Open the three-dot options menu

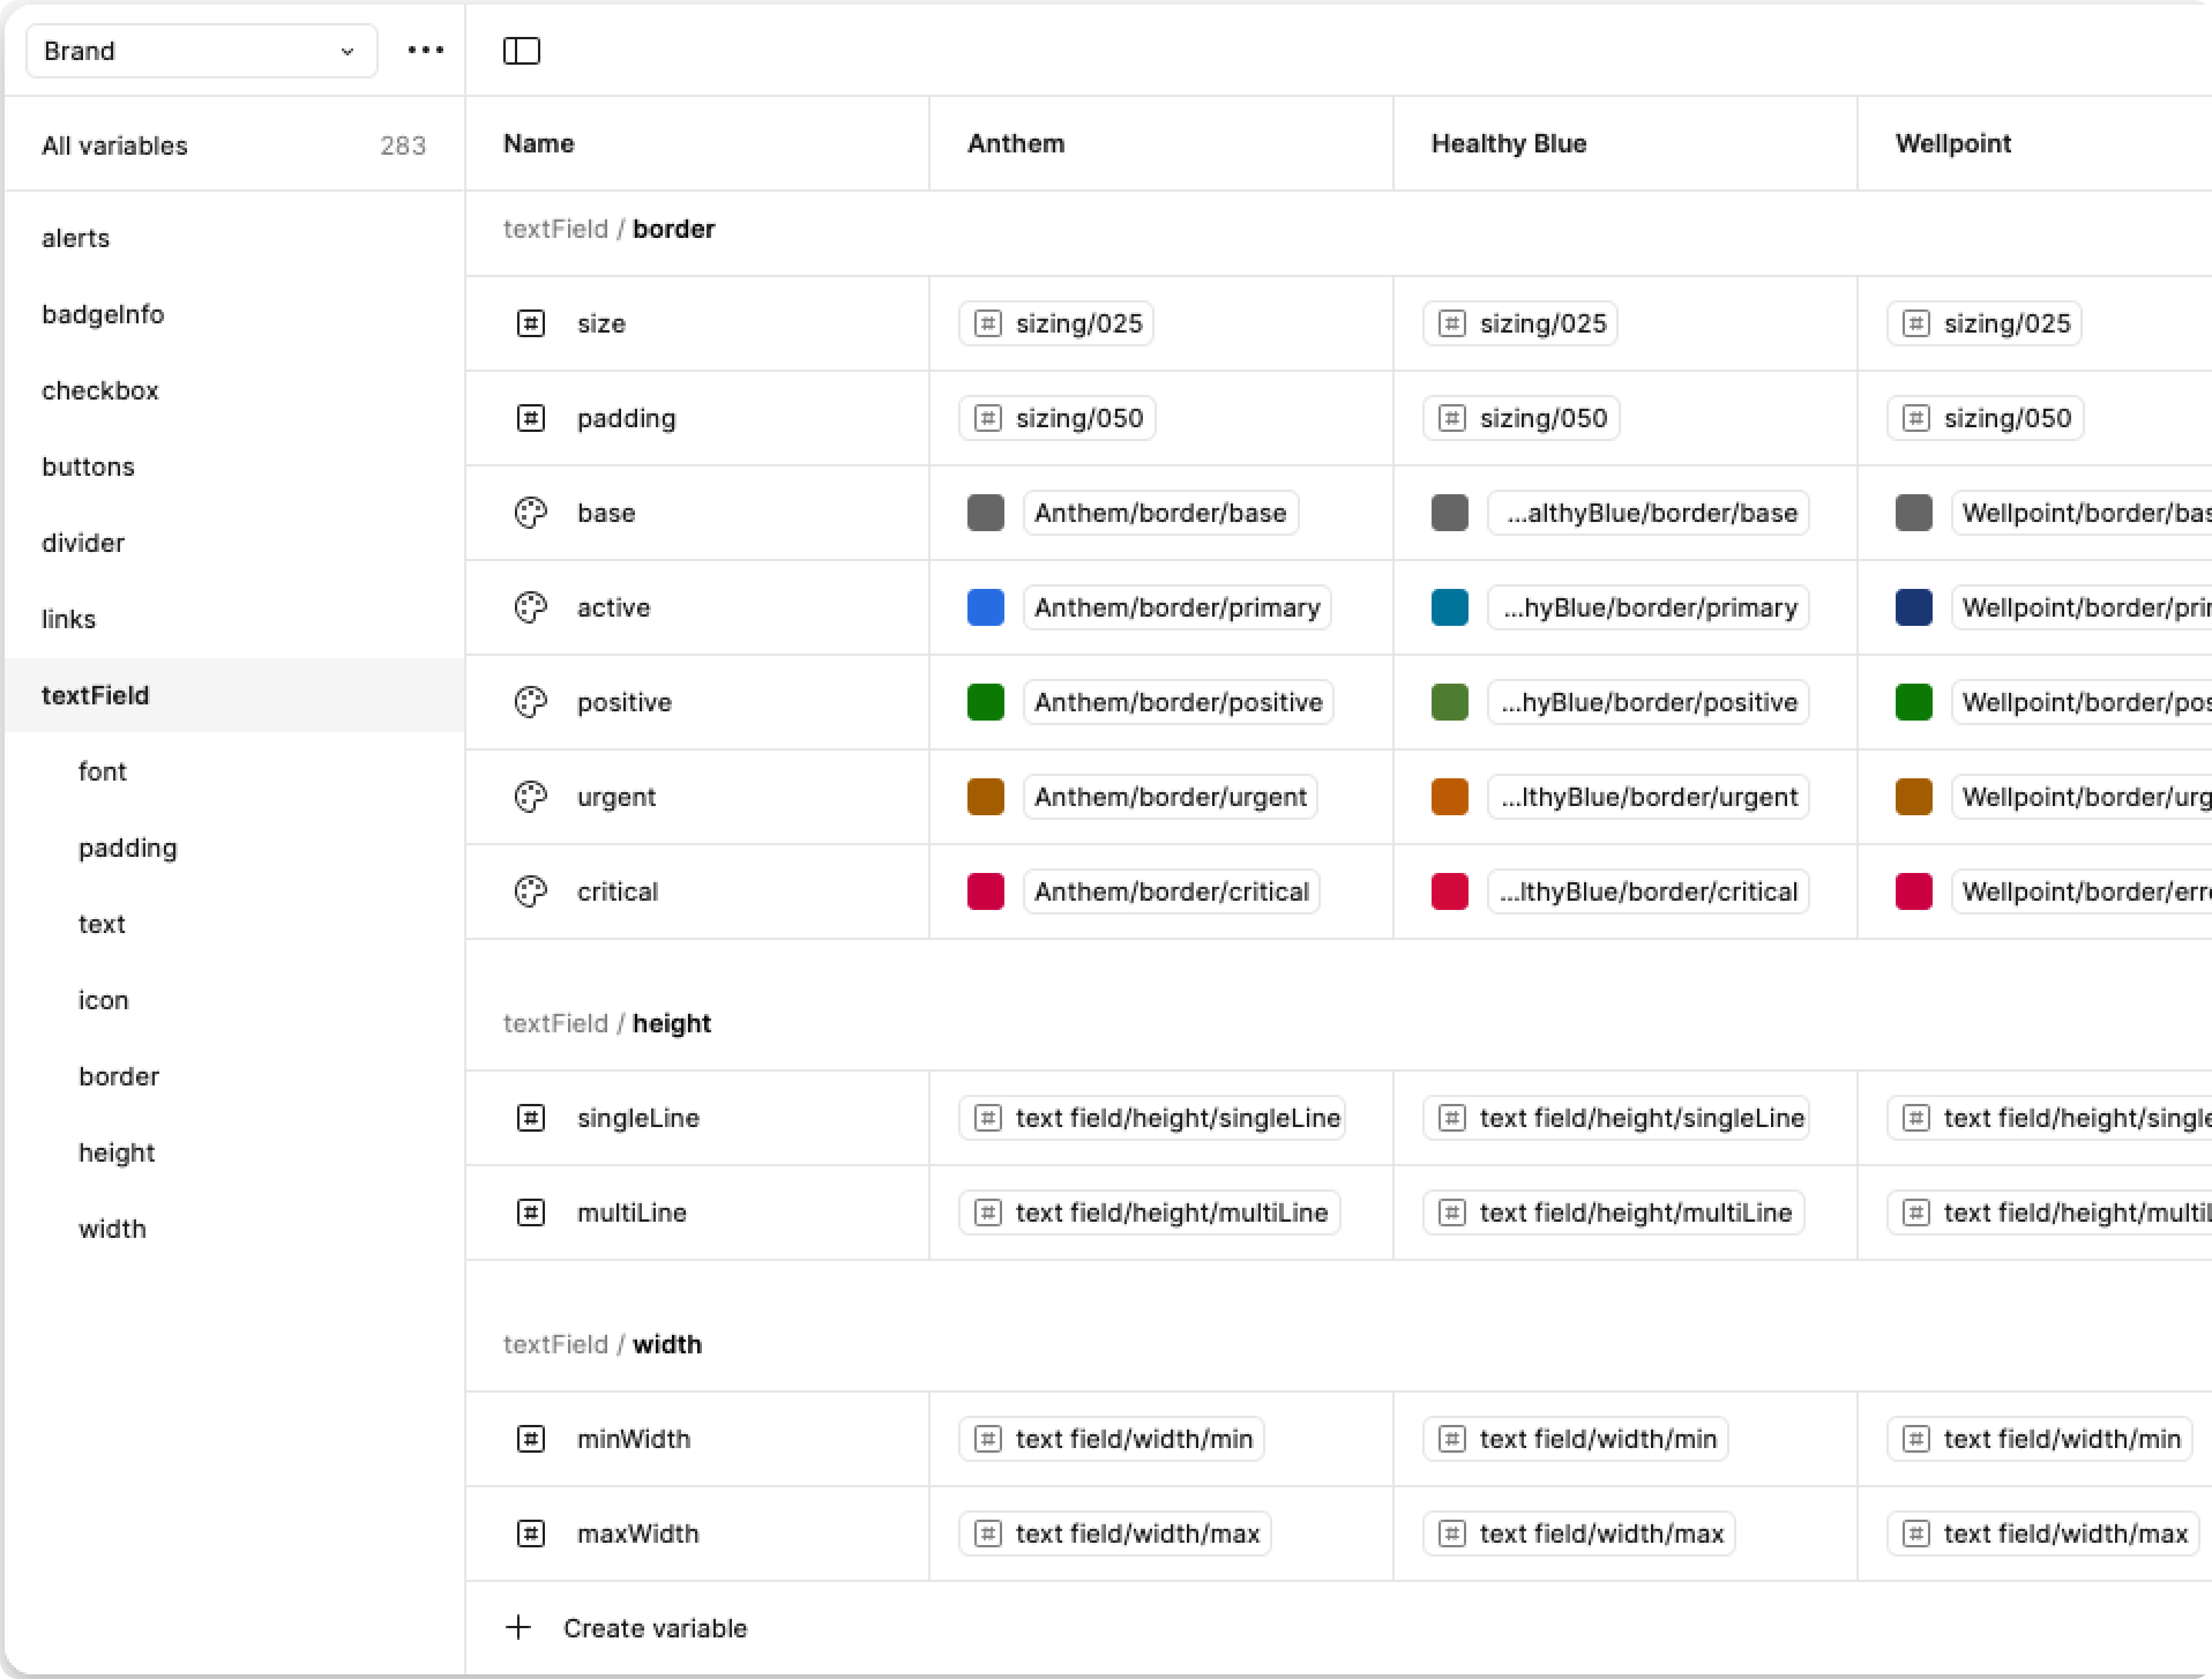425,50
